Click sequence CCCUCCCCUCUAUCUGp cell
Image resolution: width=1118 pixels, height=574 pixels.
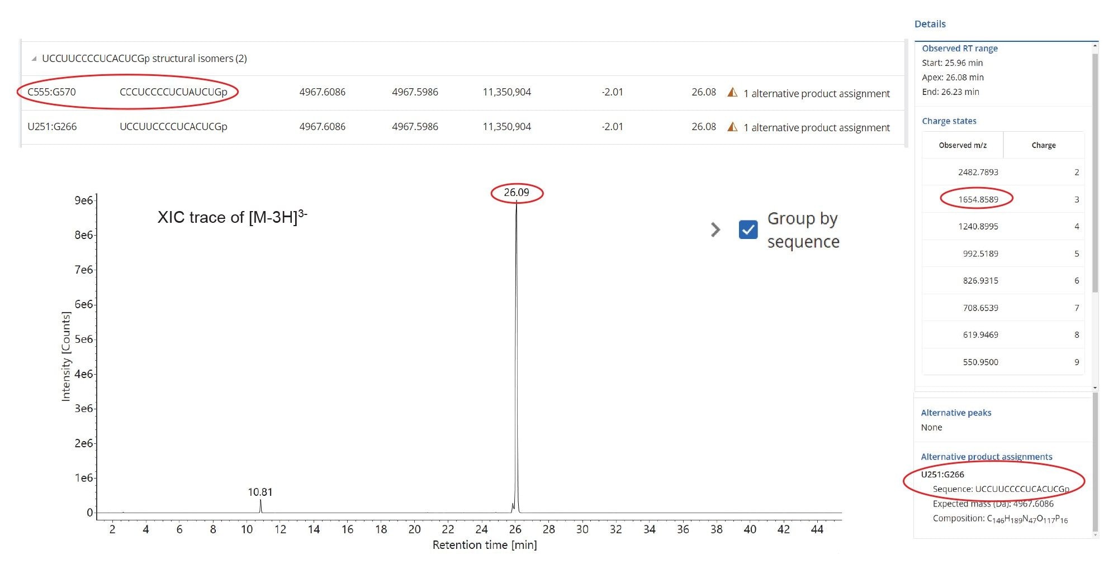(x=173, y=92)
